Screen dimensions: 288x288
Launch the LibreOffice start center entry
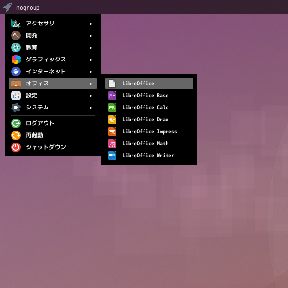click(x=149, y=84)
